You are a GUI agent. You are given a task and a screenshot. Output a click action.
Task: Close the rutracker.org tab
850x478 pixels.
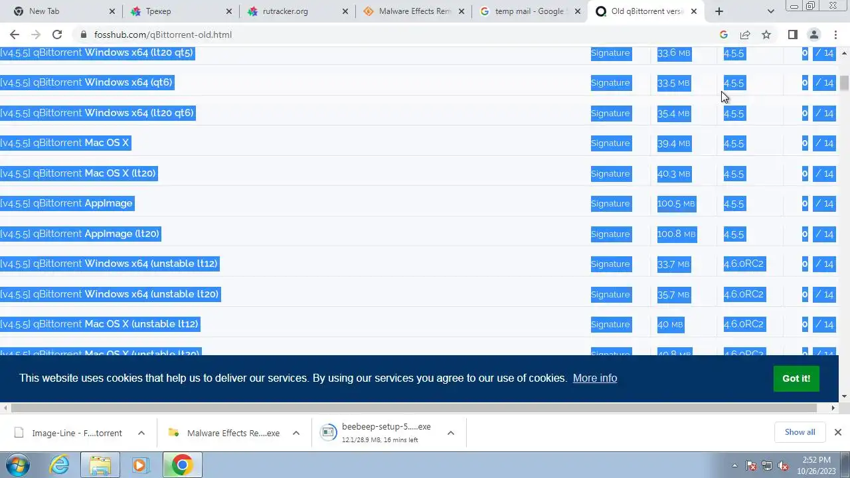pyautogui.click(x=345, y=11)
